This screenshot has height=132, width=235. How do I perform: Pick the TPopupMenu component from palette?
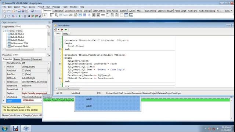click(x=57, y=15)
